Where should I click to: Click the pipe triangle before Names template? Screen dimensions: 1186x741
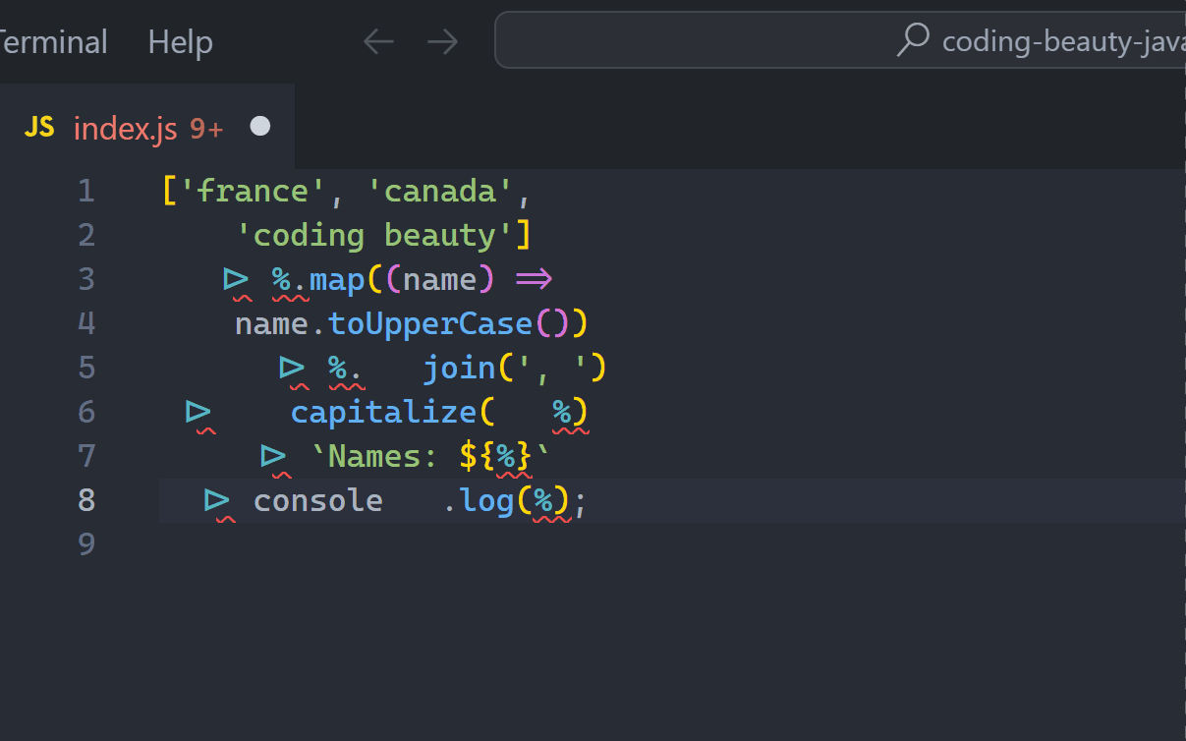pyautogui.click(x=273, y=456)
